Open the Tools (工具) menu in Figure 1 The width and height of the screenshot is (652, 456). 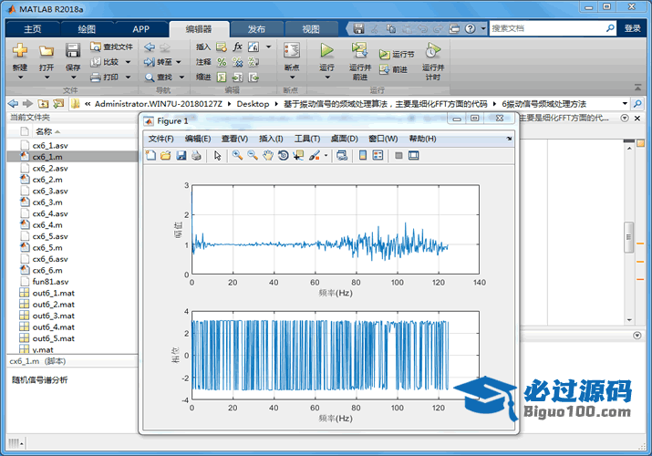coord(307,139)
